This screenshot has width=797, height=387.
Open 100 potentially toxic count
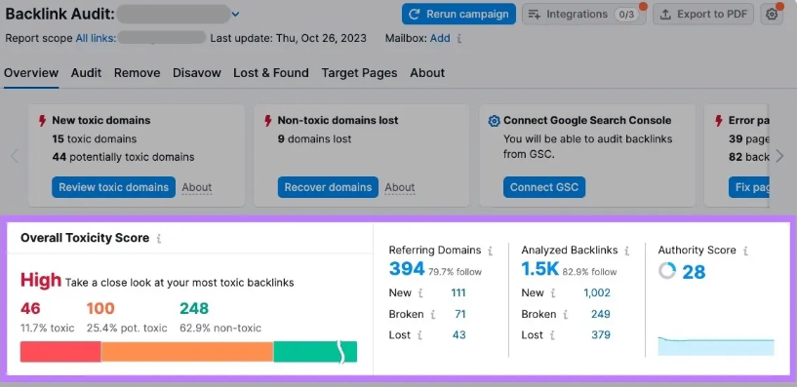tap(100, 308)
